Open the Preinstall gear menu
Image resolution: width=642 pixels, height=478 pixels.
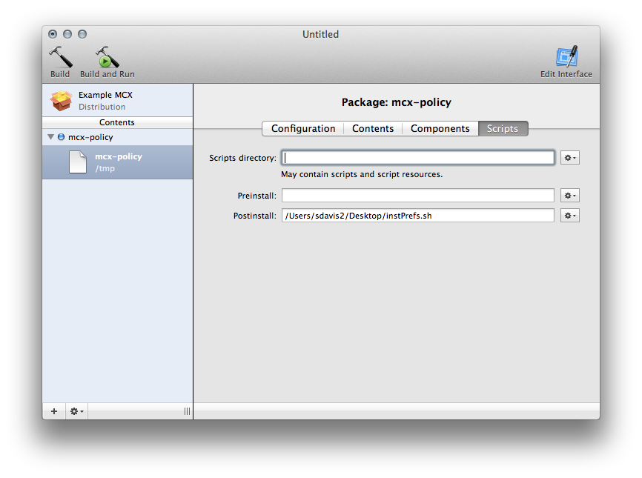[570, 196]
